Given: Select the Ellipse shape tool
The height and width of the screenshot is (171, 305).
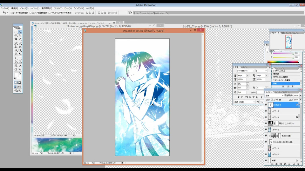Looking at the screenshot, I should click(x=20, y=62).
